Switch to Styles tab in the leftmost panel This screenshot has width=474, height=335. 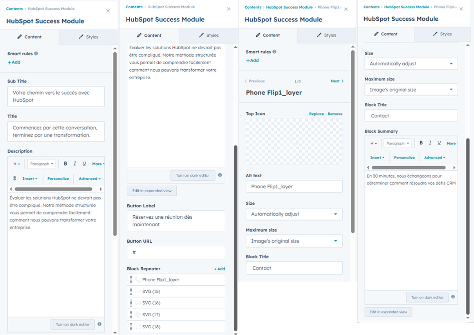pos(89,37)
